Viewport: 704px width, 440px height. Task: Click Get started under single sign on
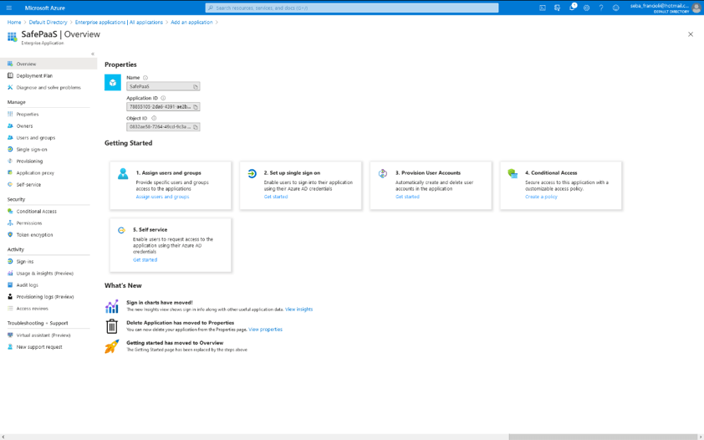point(276,197)
